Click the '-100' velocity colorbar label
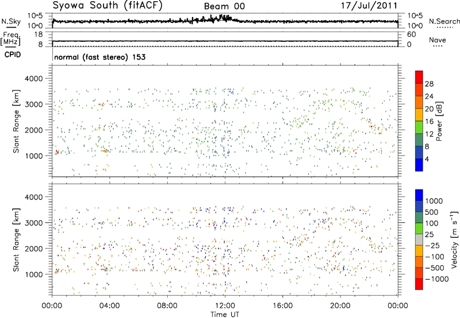The height and width of the screenshot is (318, 460). point(434,257)
